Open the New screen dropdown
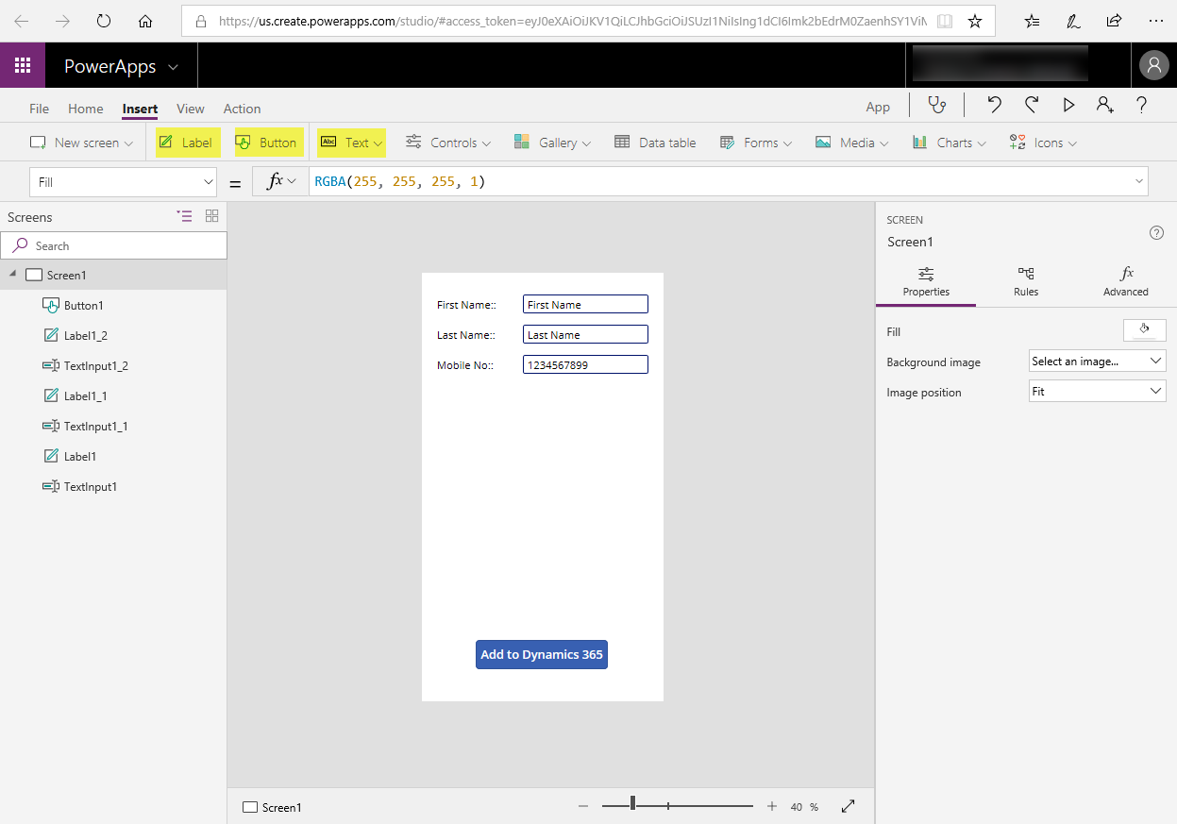Screen dimensions: 1177x824 coord(81,143)
